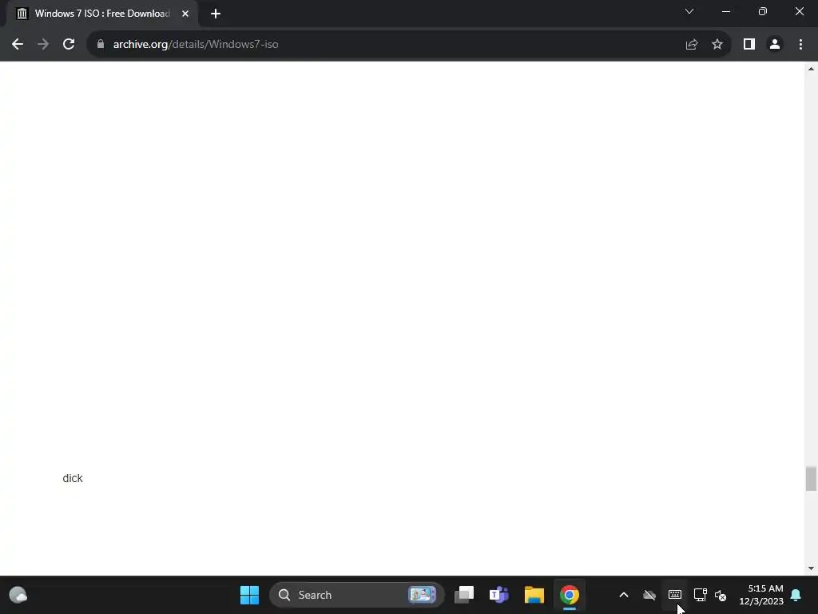Open the network status icon

pyautogui.click(x=700, y=595)
